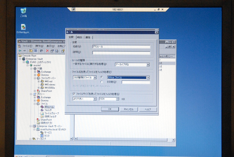Select the 対象 targets node

click(x=38, y=69)
